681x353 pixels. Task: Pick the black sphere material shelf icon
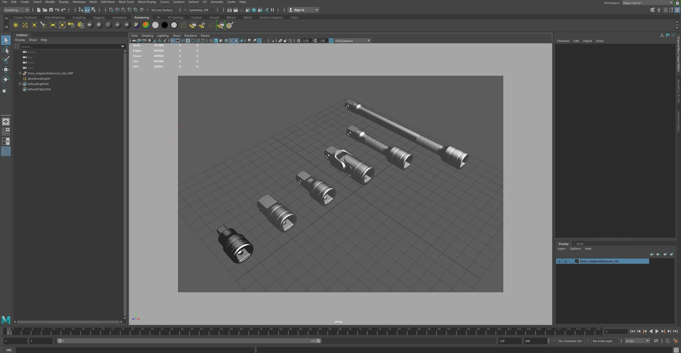[165, 25]
